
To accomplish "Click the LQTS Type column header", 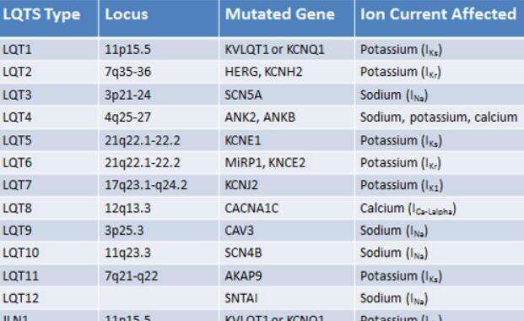I will tap(49, 18).
